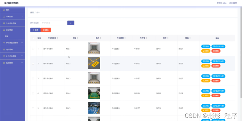Tick the select-all checkbox in table header
Image resolution: width=242 pixels, height=122 pixels.
(x=33, y=38)
